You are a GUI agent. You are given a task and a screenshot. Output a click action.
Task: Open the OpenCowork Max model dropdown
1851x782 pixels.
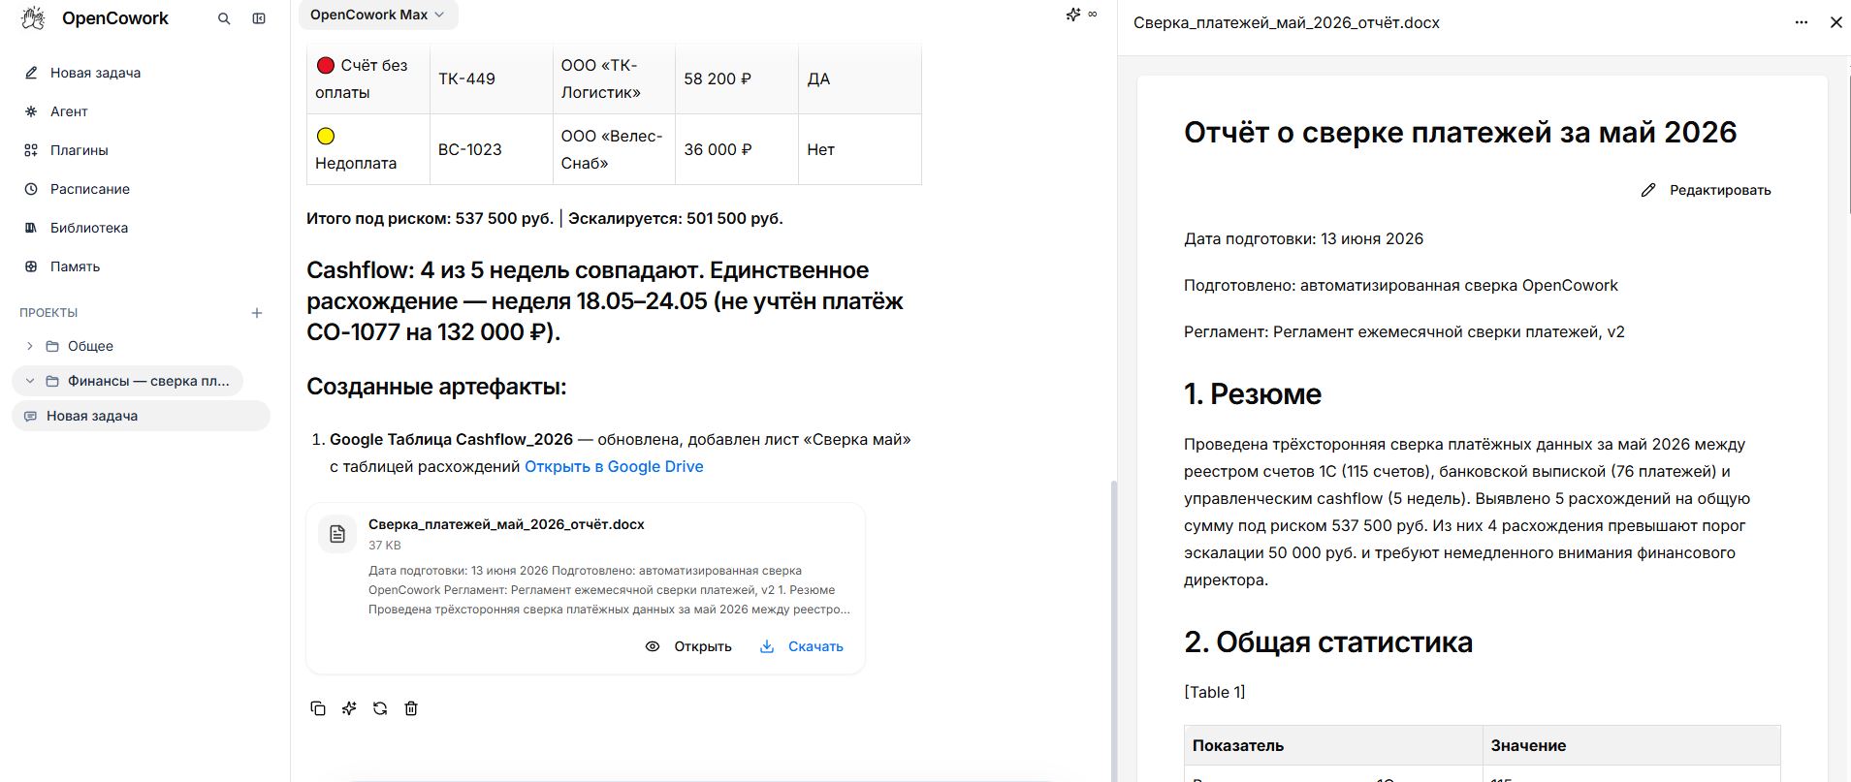pos(378,15)
